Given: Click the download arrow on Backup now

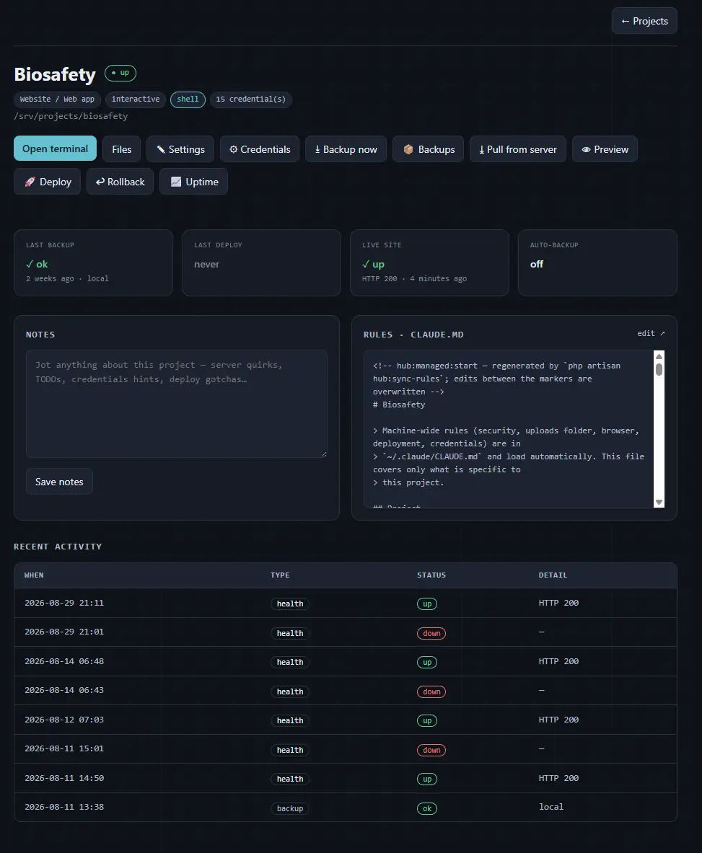Looking at the screenshot, I should [x=317, y=149].
